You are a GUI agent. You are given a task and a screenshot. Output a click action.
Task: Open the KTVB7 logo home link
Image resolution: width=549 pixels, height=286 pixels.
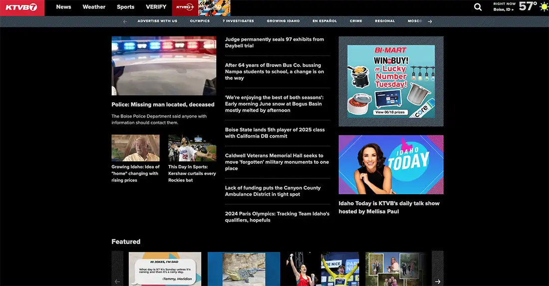click(22, 7)
